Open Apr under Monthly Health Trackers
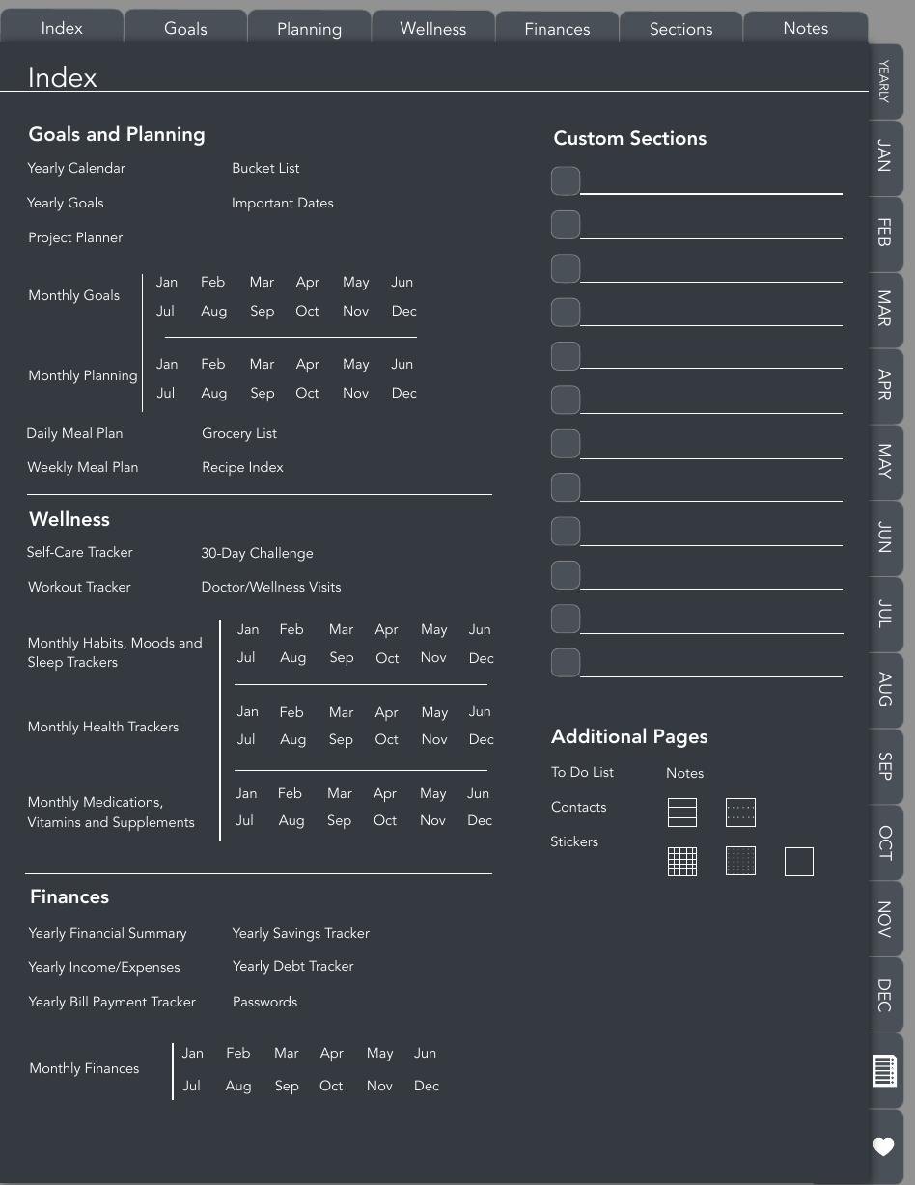This screenshot has height=1185, width=915. pyautogui.click(x=386, y=713)
